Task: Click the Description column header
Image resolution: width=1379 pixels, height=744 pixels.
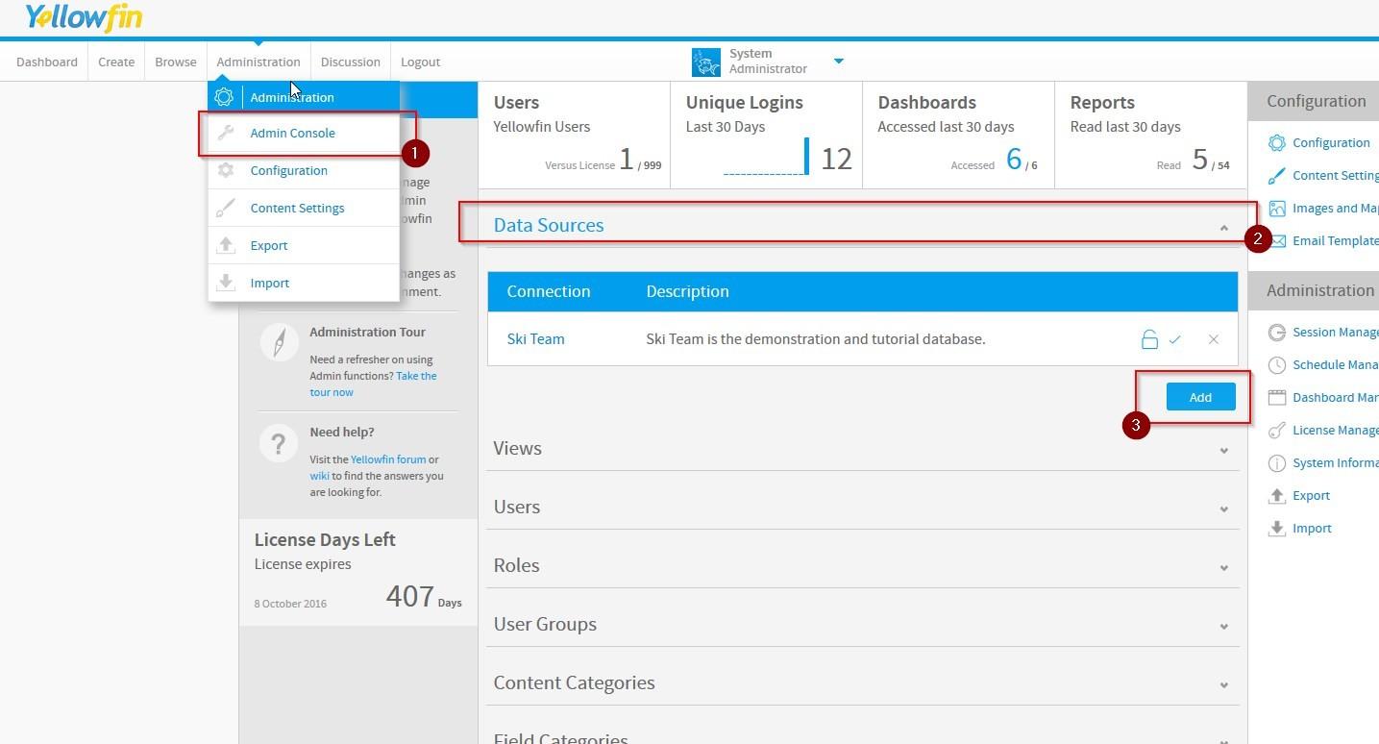Action: point(687,291)
